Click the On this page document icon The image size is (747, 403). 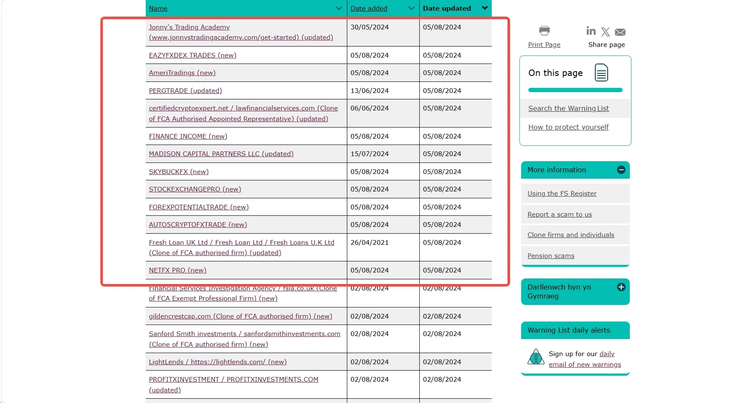(x=601, y=72)
